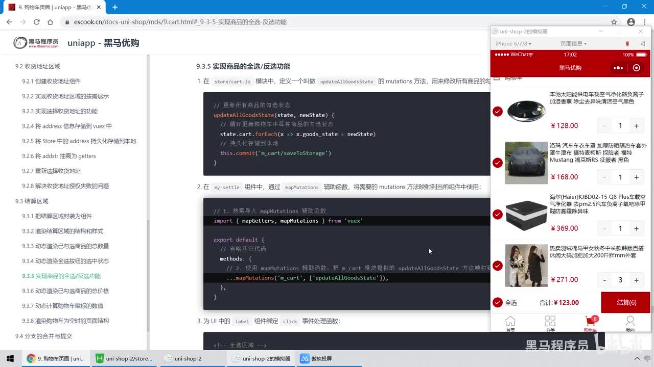Viewport: 654px width, 367px height.
Task: Open 9.2.5 将 Store 中的 address 持久化
Action: pos(79,141)
